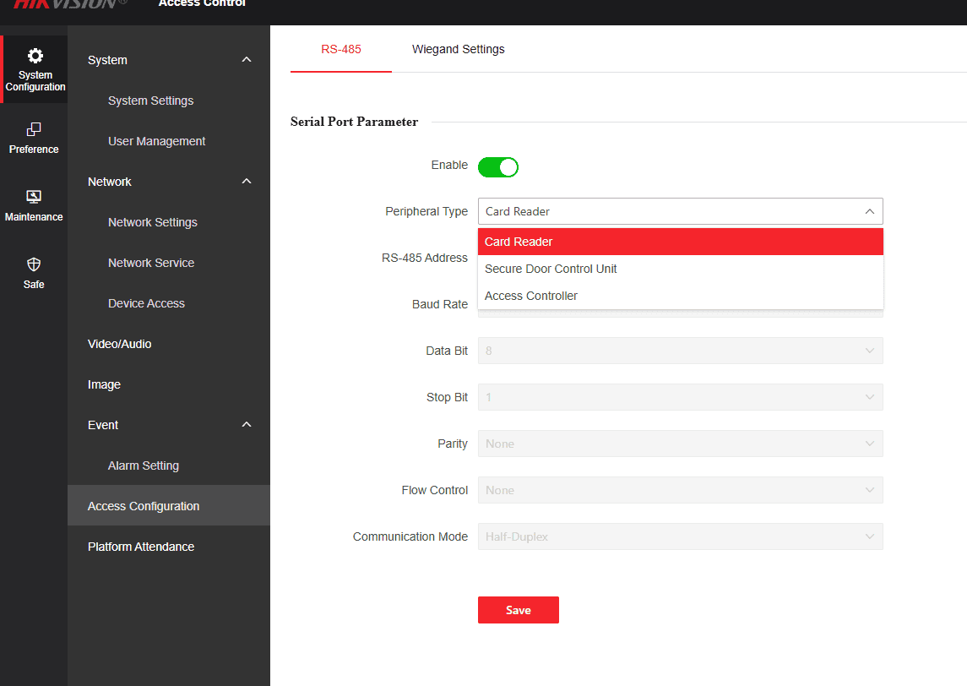Choose Access Controller from the list

tap(531, 296)
